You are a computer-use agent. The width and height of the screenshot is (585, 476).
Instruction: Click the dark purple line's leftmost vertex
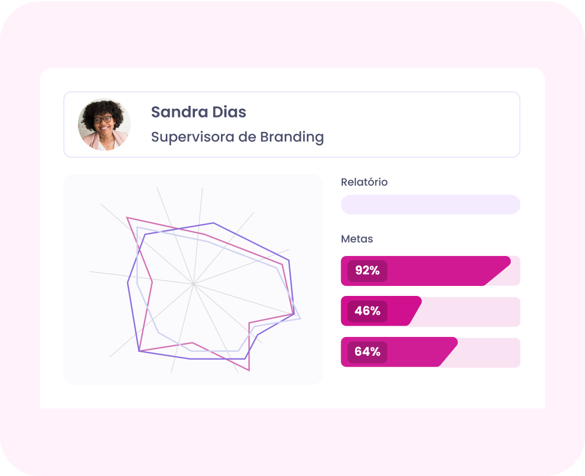point(128,283)
